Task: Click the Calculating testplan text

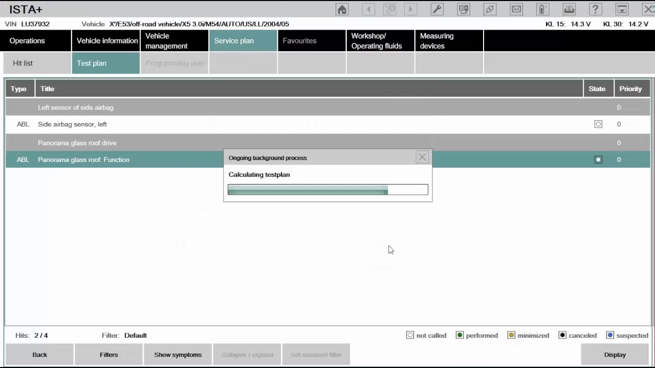Action: (259, 174)
